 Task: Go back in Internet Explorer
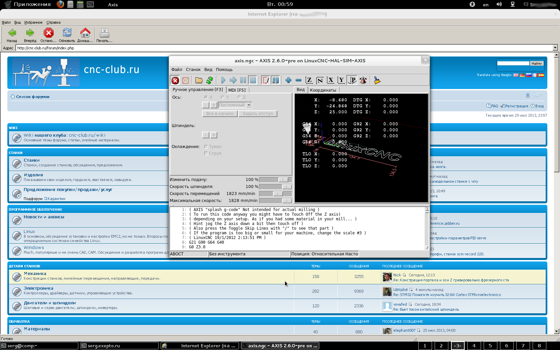pos(12,35)
